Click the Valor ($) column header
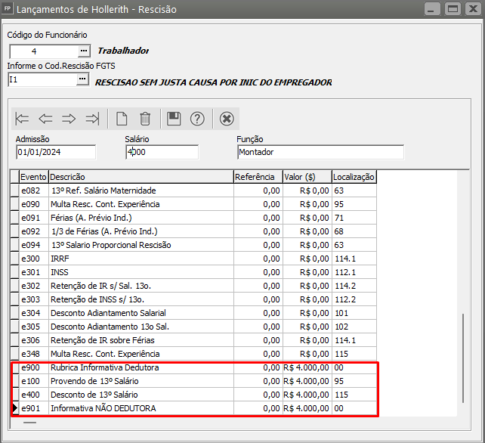 (x=306, y=177)
